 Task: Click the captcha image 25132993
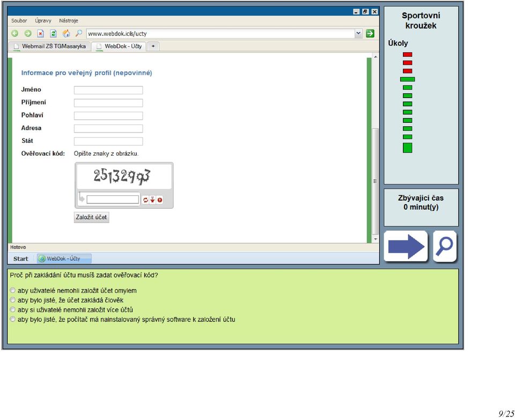[x=124, y=177]
